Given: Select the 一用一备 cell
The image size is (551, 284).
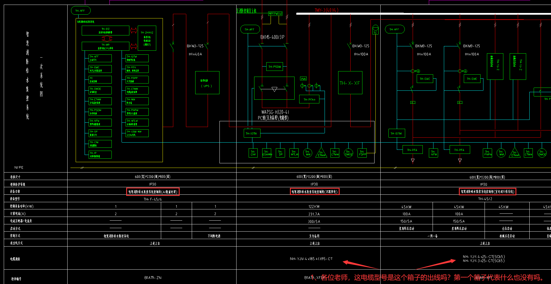Looking at the screenshot, I should click(433, 236).
